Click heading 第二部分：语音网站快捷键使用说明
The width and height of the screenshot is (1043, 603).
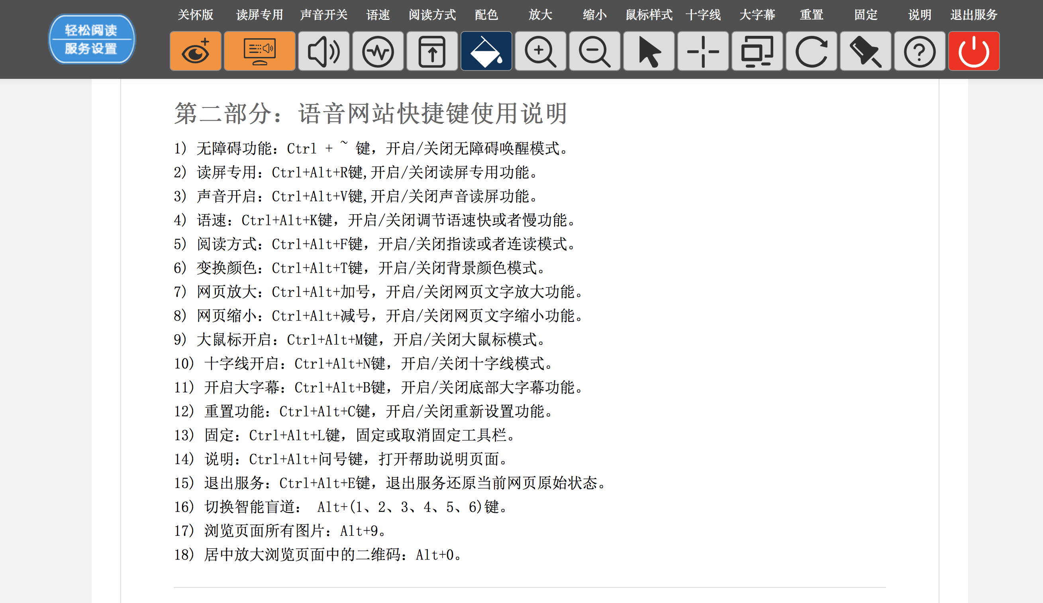tap(371, 114)
